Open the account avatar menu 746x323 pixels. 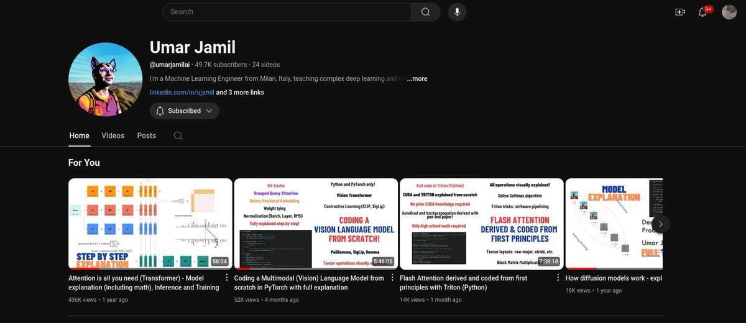pyautogui.click(x=729, y=12)
